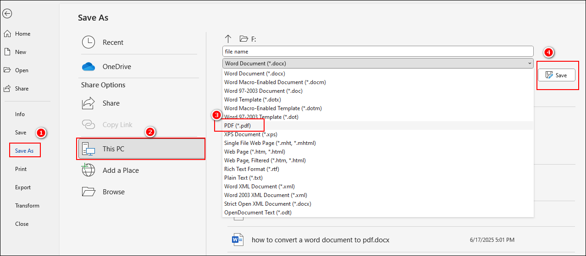This screenshot has width=586, height=256.
Task: Choose Word Template (*.dotx)
Action: 378,100
